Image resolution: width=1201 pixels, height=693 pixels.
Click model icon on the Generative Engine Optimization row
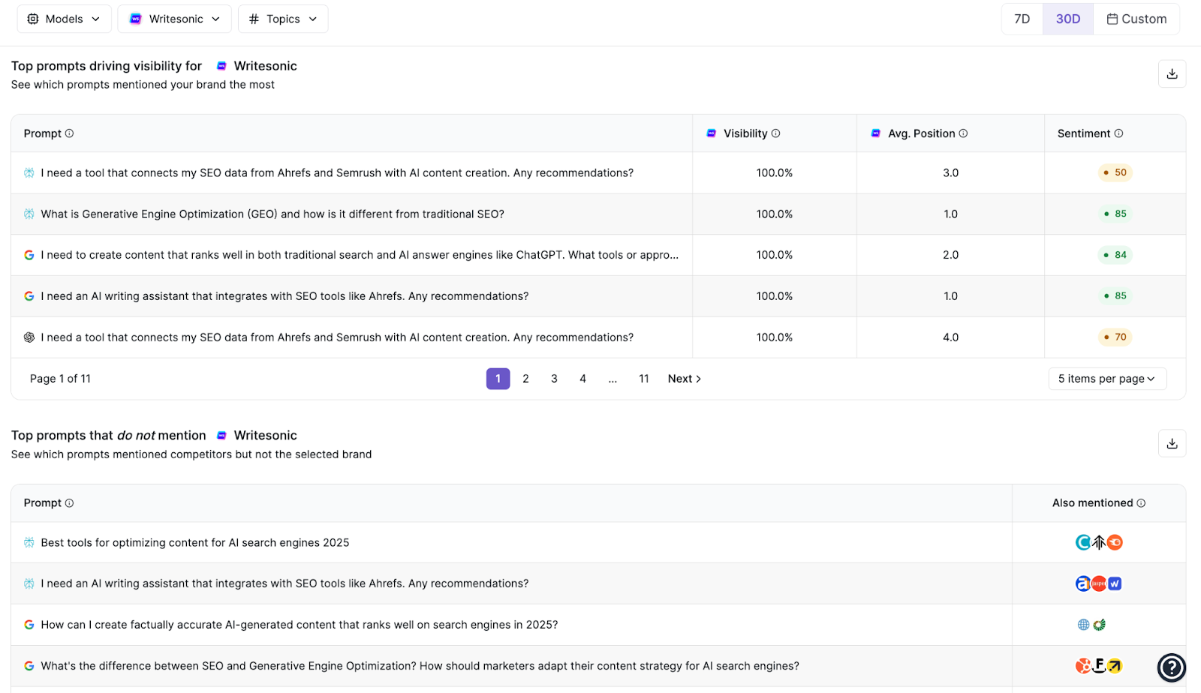(29, 214)
